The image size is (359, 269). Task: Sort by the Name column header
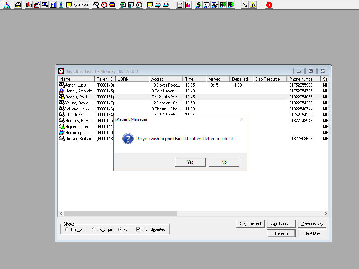pyautogui.click(x=76, y=79)
